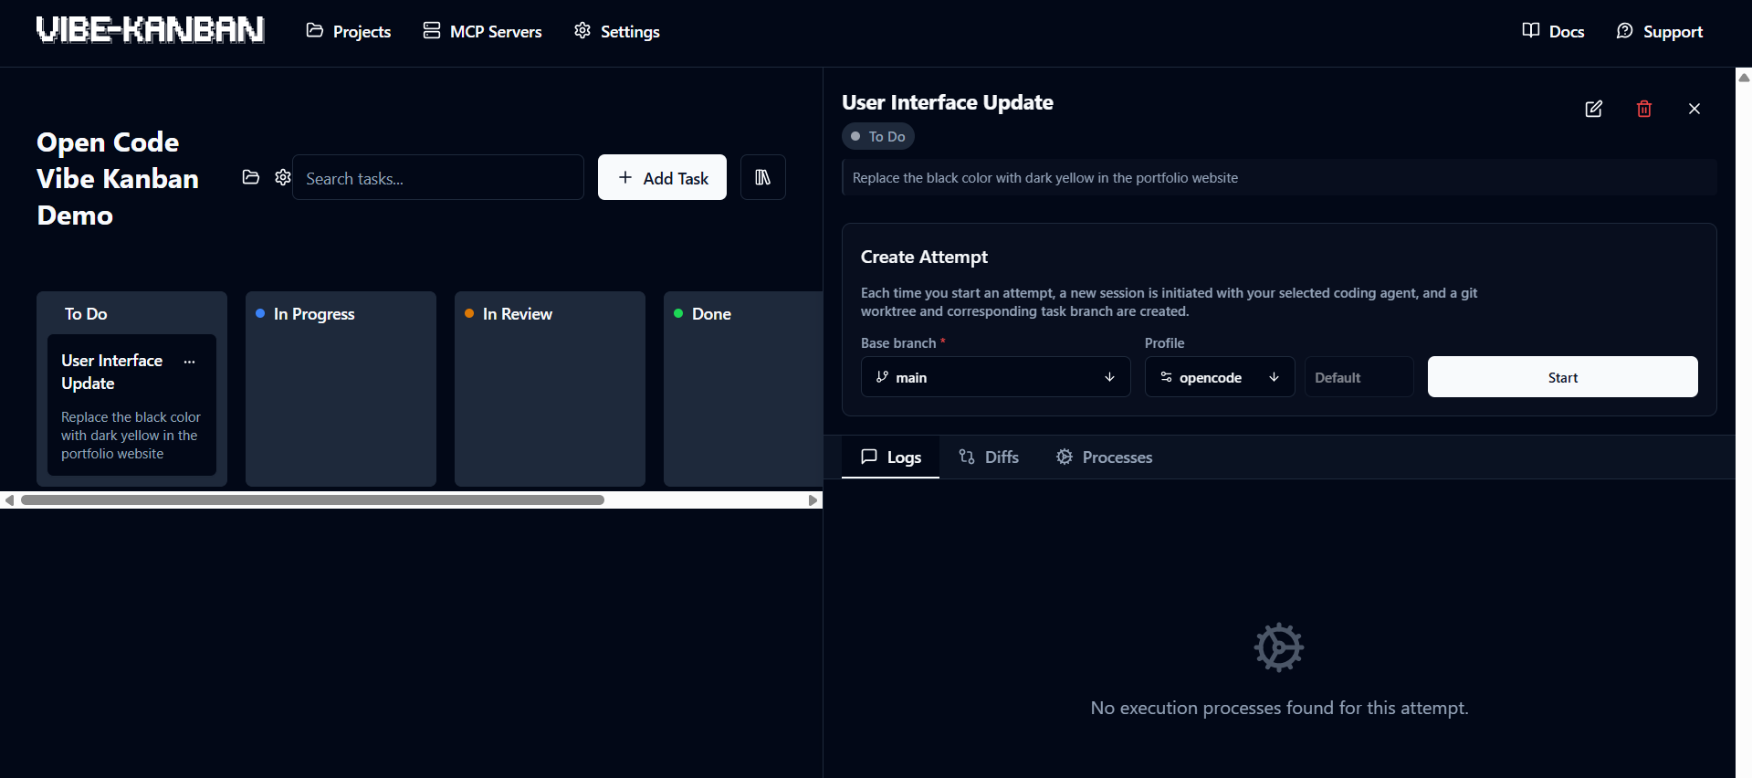Open project settings gear icon
Image resolution: width=1752 pixels, height=778 pixels.
(283, 177)
